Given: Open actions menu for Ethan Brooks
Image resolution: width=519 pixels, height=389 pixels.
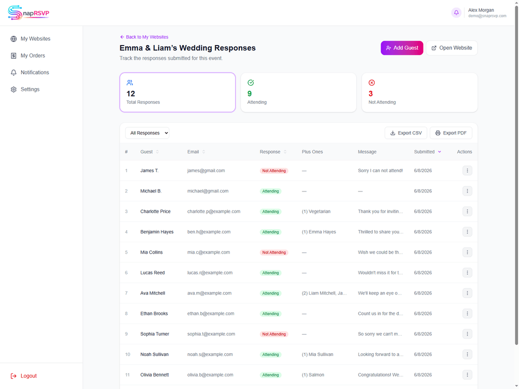Looking at the screenshot, I should 467,314.
